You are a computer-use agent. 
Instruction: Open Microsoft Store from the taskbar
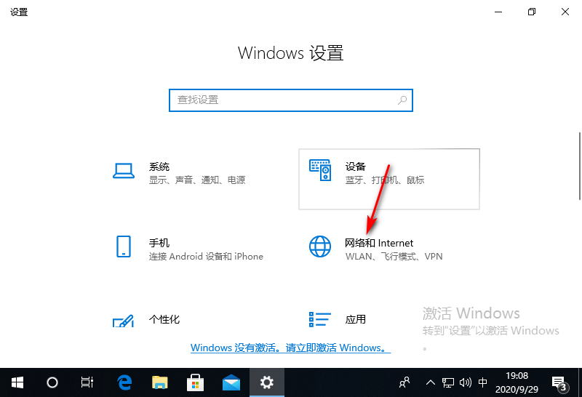tap(195, 382)
